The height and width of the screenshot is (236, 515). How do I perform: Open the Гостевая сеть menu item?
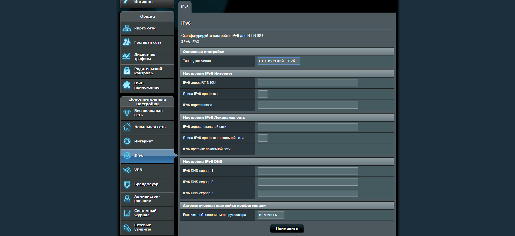tap(147, 43)
